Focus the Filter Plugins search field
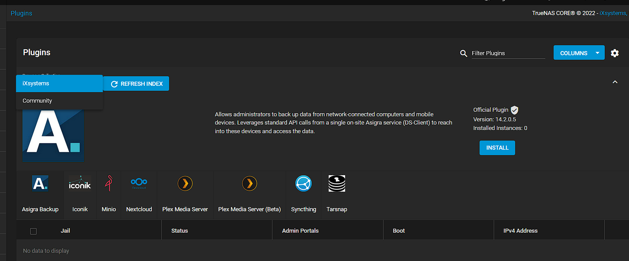 coord(508,53)
